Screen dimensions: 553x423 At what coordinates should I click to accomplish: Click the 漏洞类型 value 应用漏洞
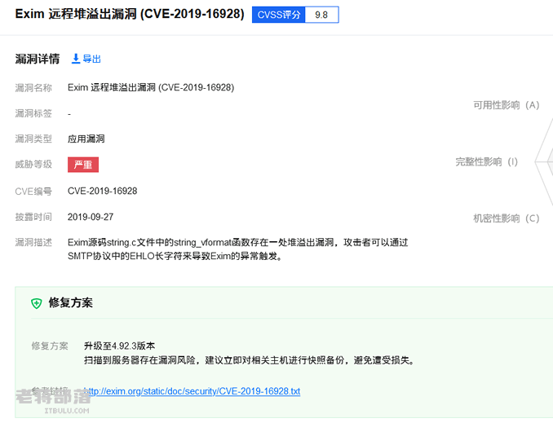click(x=86, y=139)
